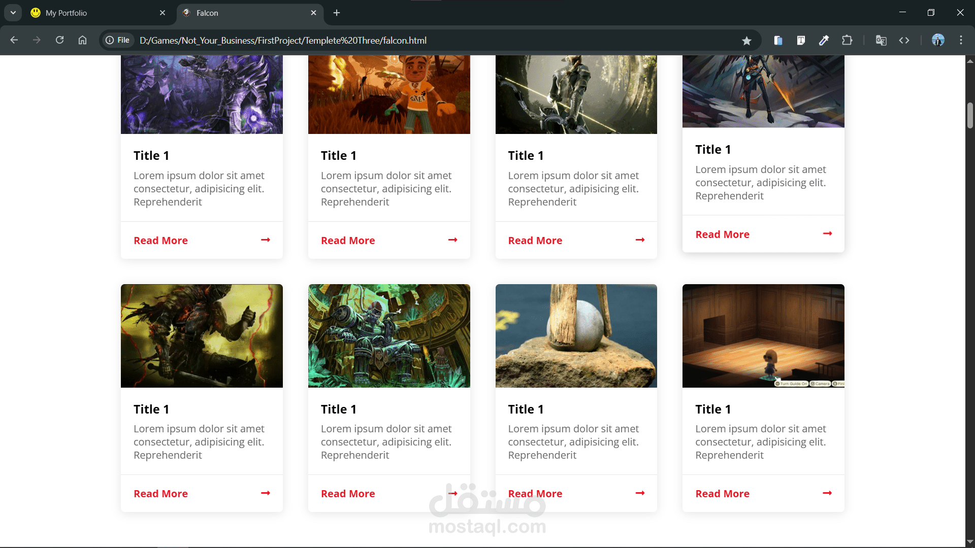Click arrow icon on archer card

pyautogui.click(x=640, y=239)
